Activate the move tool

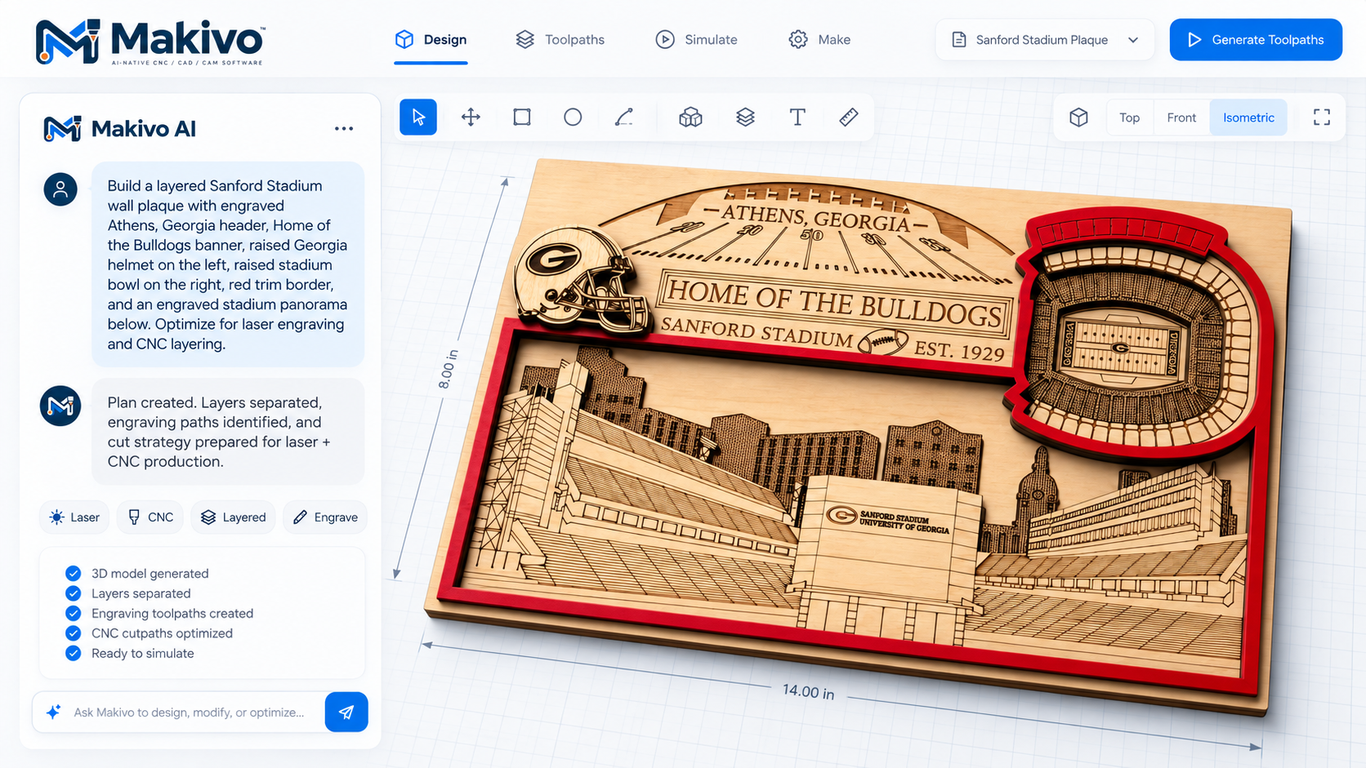471,118
